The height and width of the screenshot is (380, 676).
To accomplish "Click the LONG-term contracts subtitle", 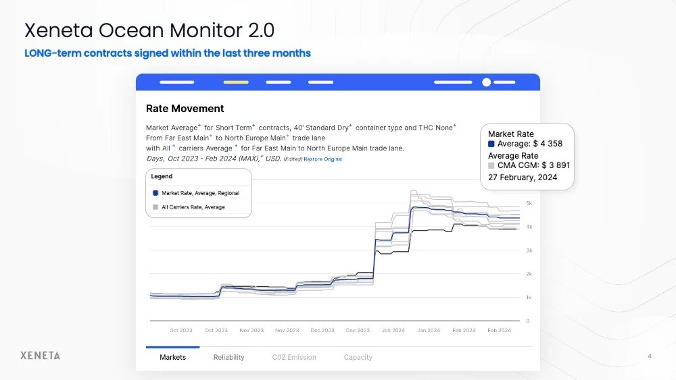I will pyautogui.click(x=167, y=53).
